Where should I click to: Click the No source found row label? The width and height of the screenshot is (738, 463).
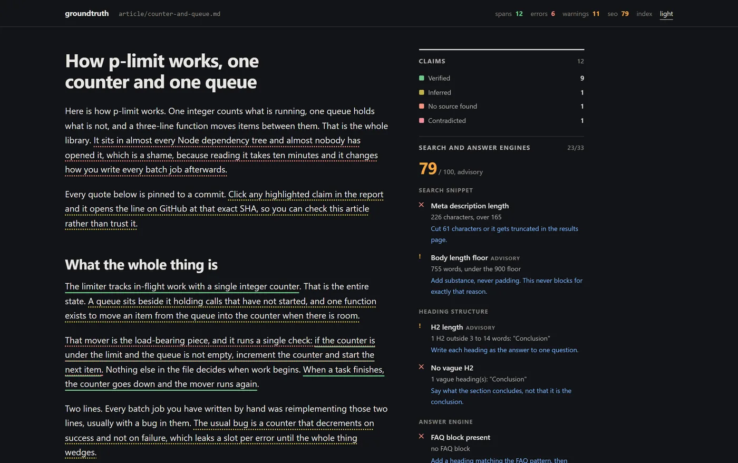pyautogui.click(x=452, y=106)
